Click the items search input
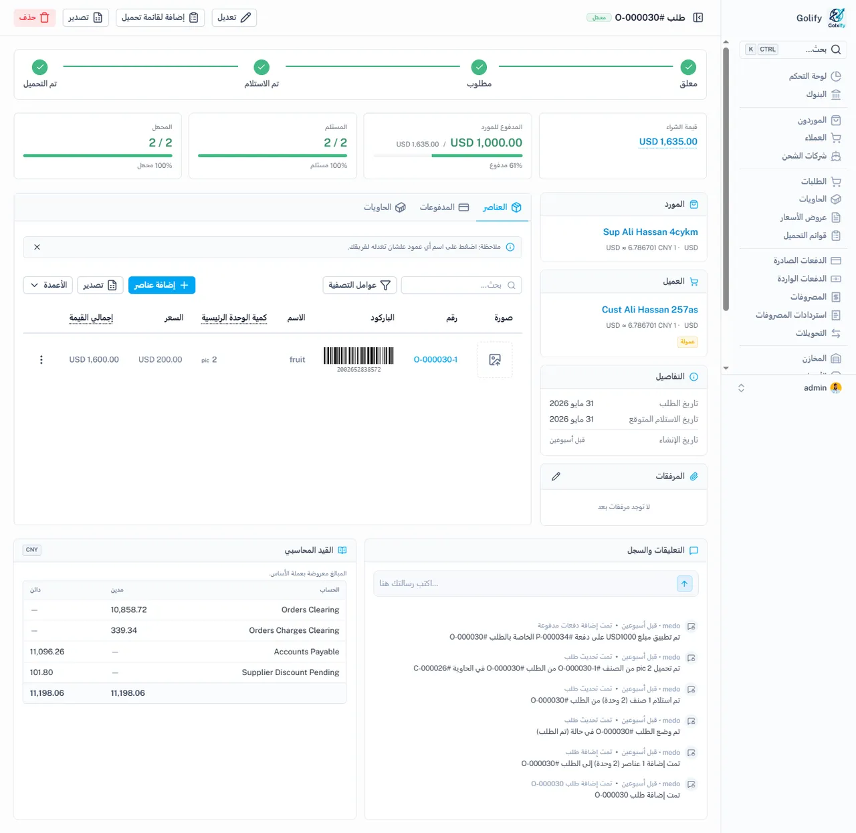Viewport: 856px width, 833px height. (461, 285)
